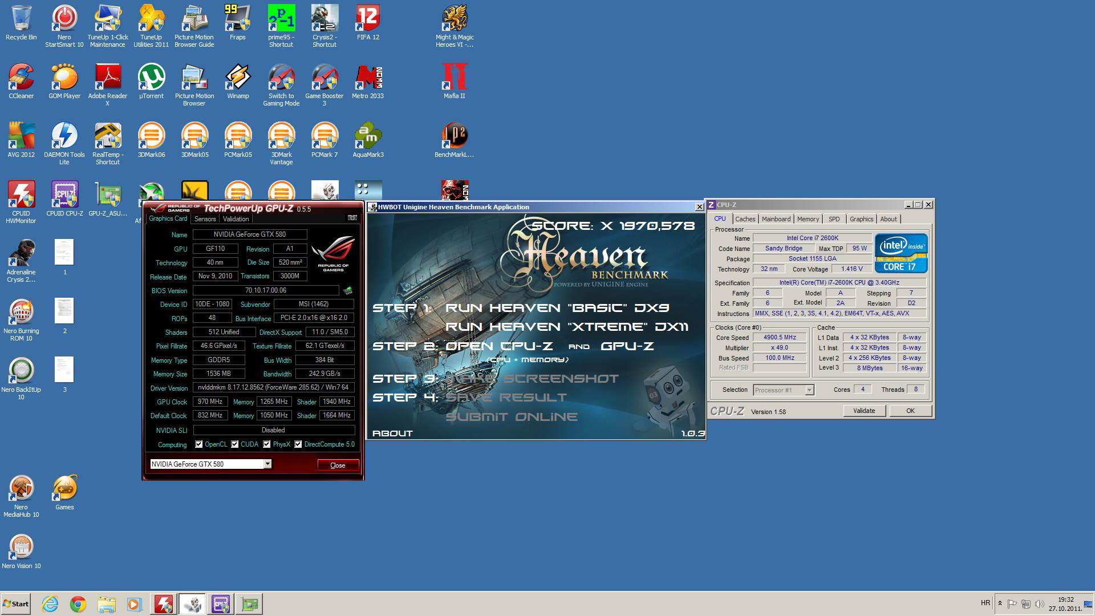Click GPU Name field NVIDIA GeForce GTX 580
Screen dimensions: 1095x616
point(250,234)
